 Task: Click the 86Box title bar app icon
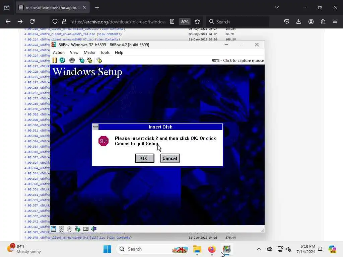(x=54, y=45)
